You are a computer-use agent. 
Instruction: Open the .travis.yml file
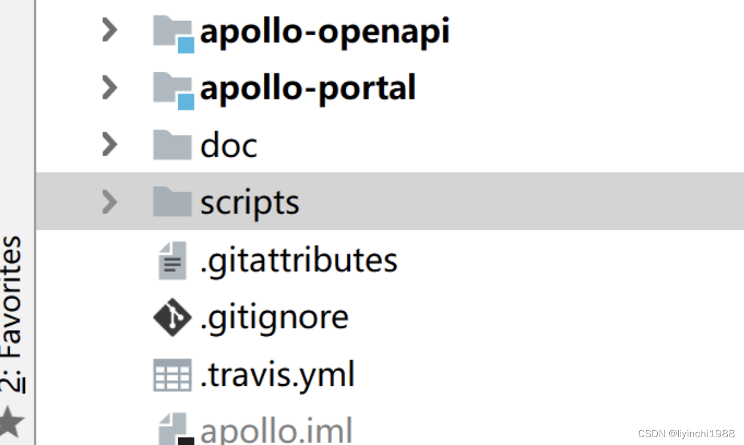coord(278,373)
